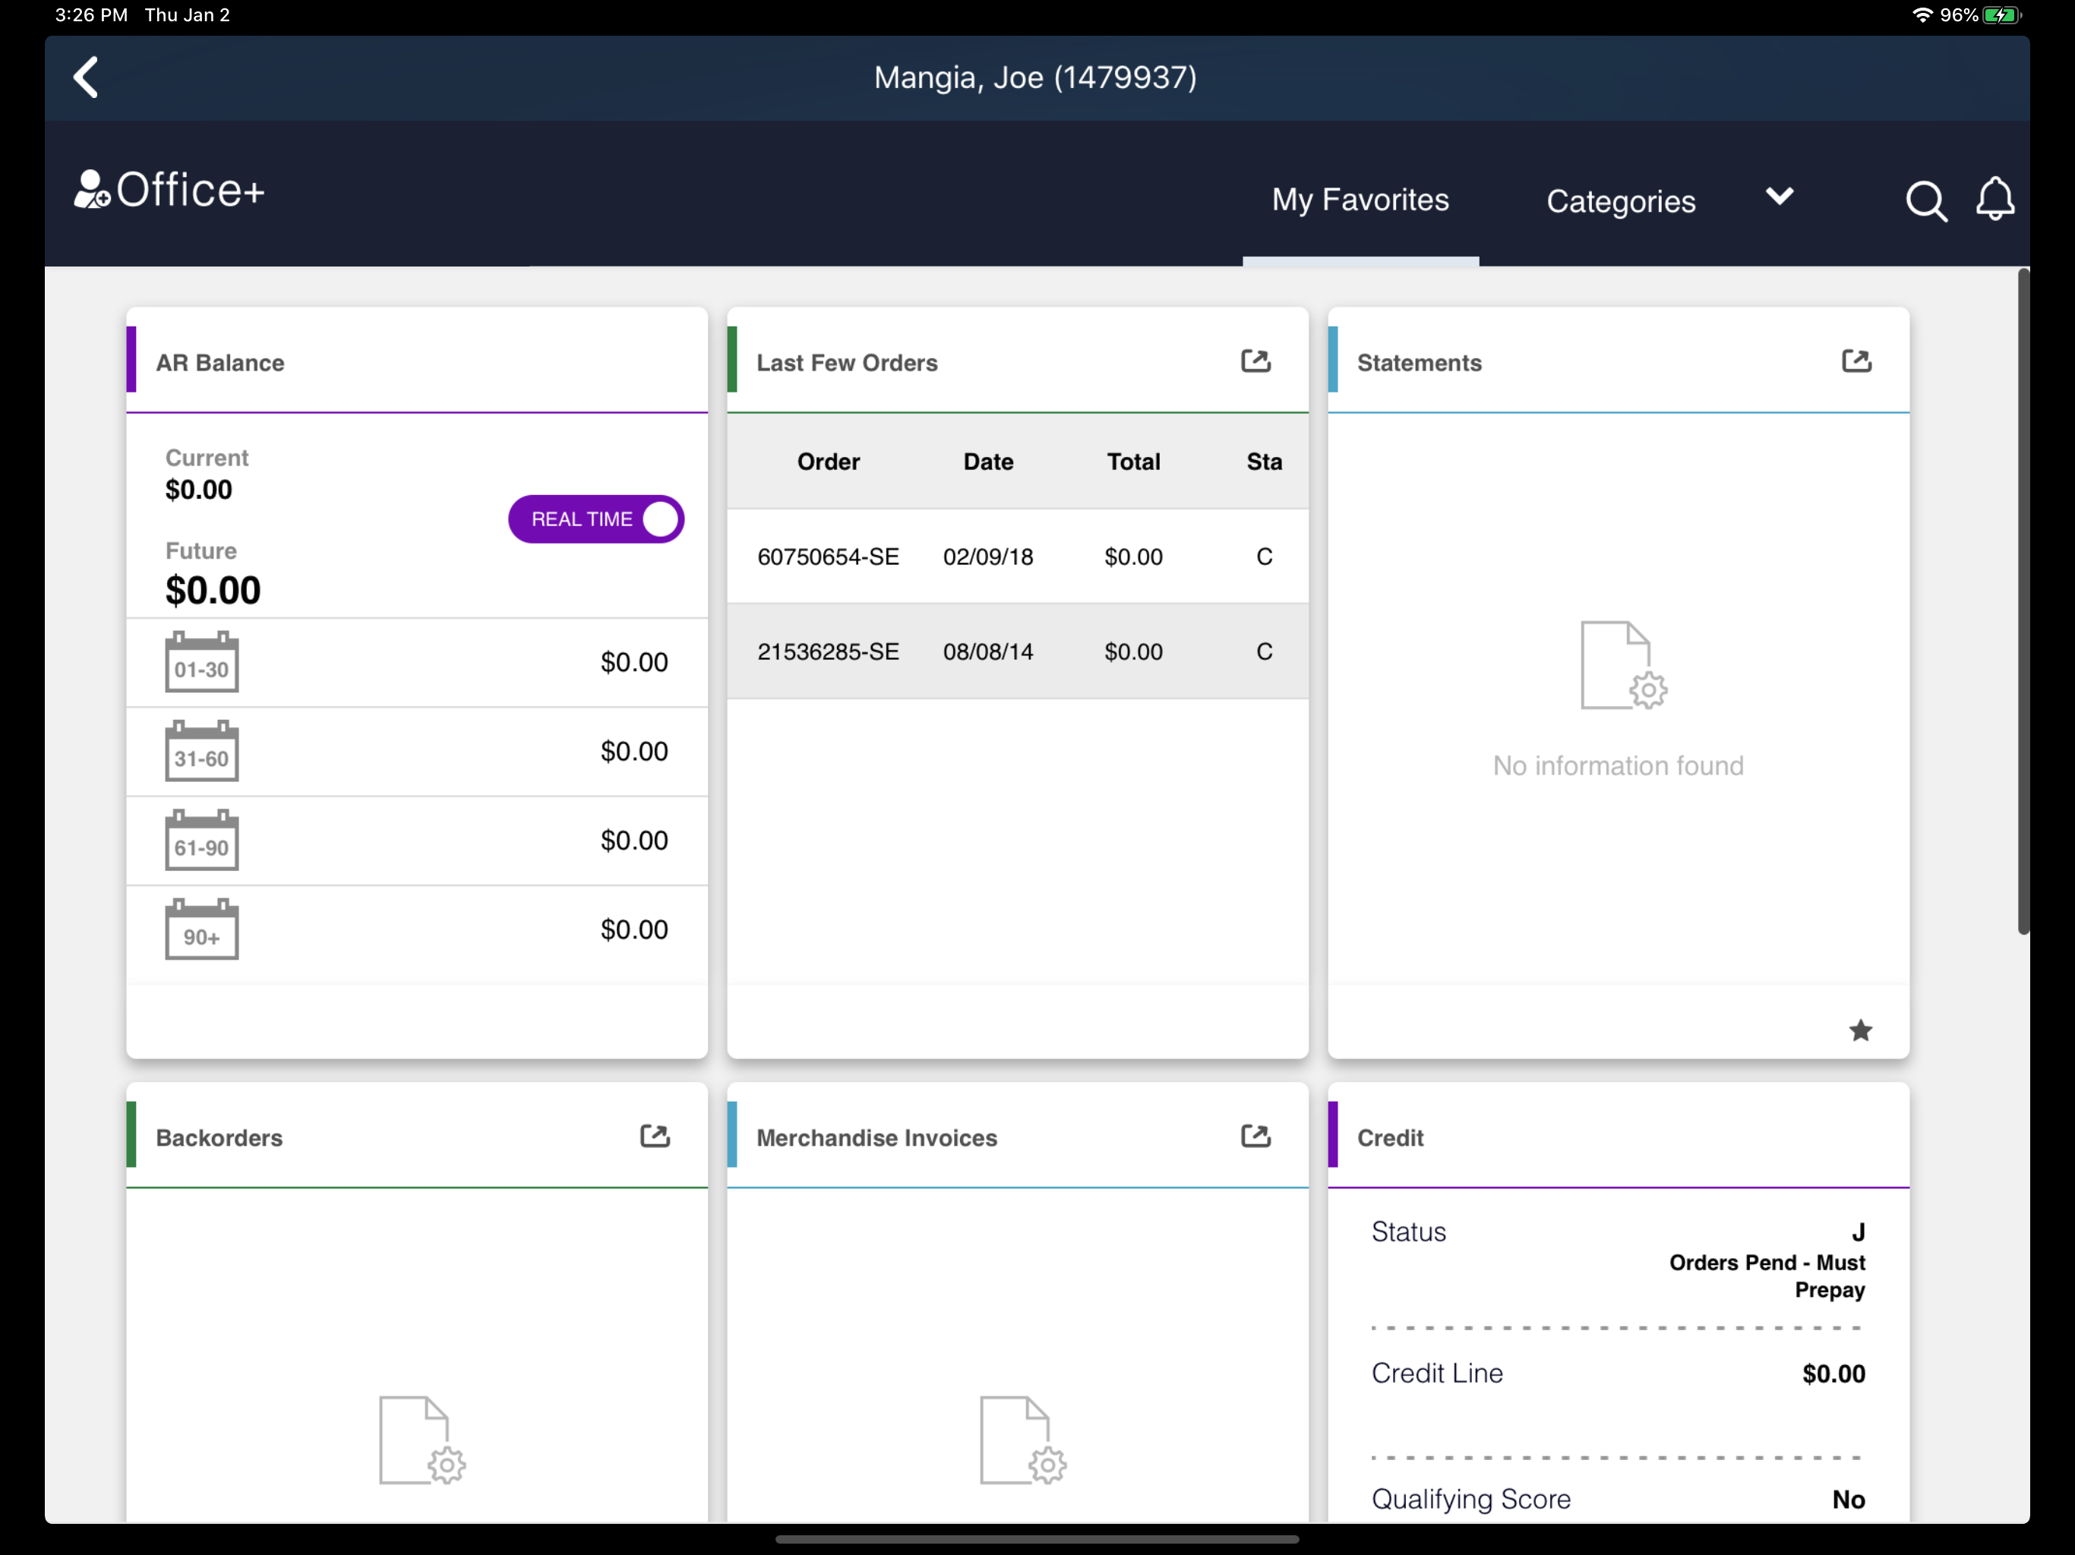2075x1555 pixels.
Task: Click the Office+ logo
Action: coord(170,191)
